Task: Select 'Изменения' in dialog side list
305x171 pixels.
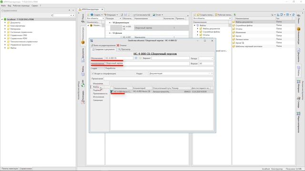Action: (x=98, y=84)
